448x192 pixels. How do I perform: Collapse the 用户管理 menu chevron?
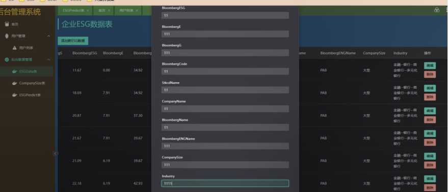point(48,36)
